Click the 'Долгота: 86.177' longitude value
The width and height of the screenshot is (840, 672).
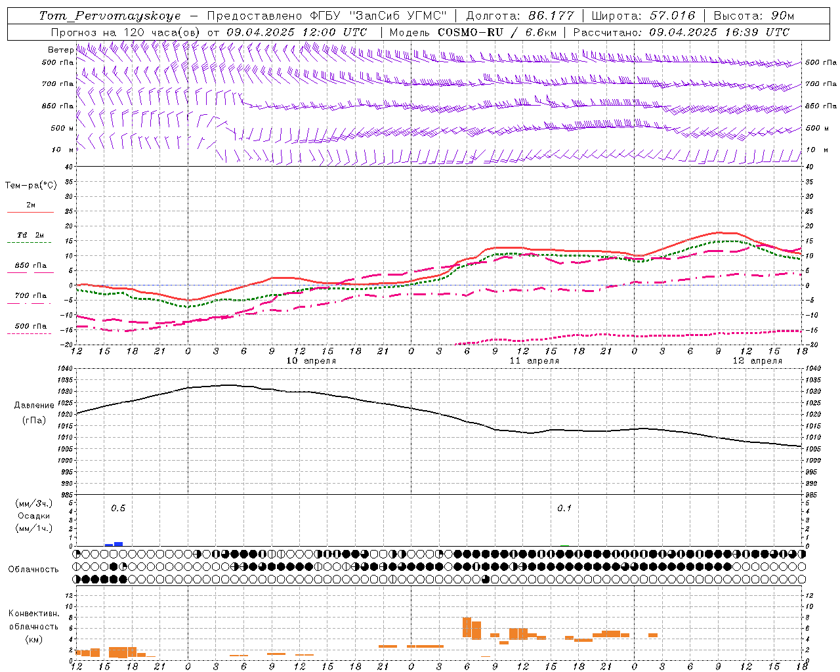tap(520, 16)
